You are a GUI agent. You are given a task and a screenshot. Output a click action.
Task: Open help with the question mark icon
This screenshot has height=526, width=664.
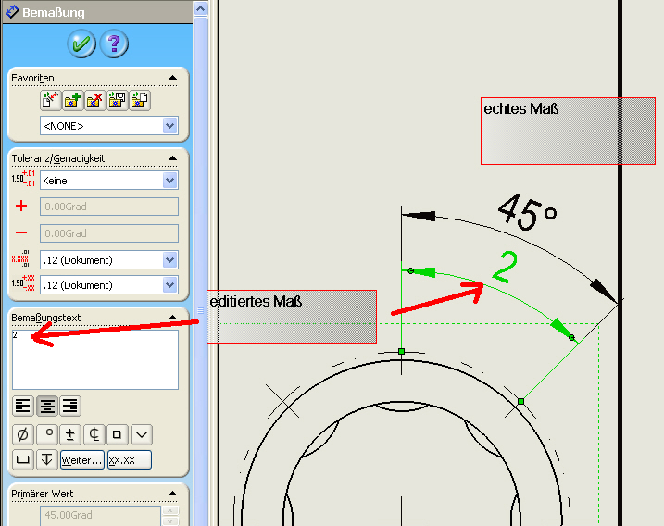tap(114, 44)
